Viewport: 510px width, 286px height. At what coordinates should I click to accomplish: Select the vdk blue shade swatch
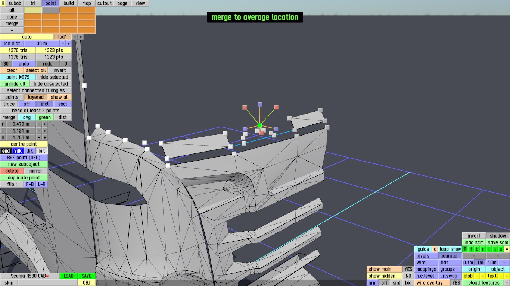click(x=18, y=151)
